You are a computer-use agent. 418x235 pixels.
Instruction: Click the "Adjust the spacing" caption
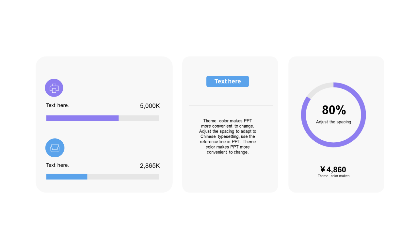click(333, 122)
